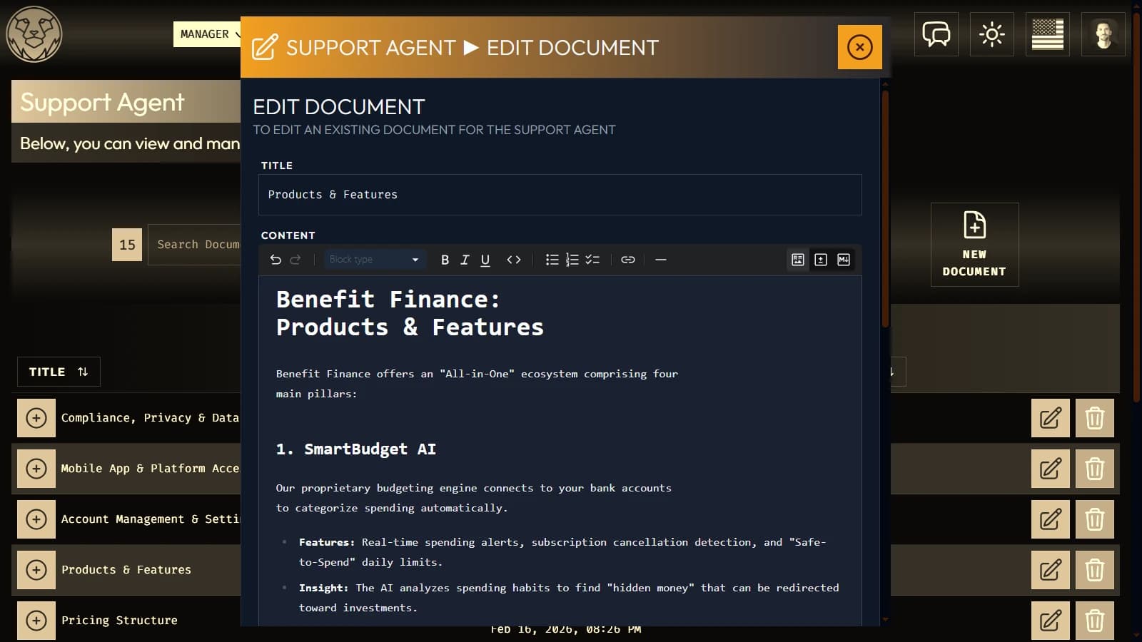The height and width of the screenshot is (642, 1142).
Task: Apply italic formatting in the editor toolbar
Action: [465, 260]
